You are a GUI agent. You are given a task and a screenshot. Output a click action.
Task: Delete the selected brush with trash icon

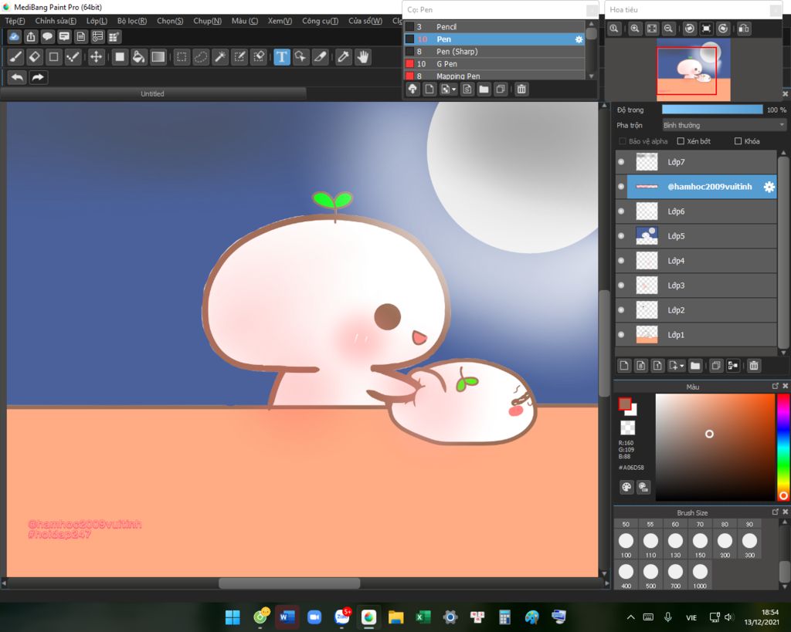coord(521,90)
